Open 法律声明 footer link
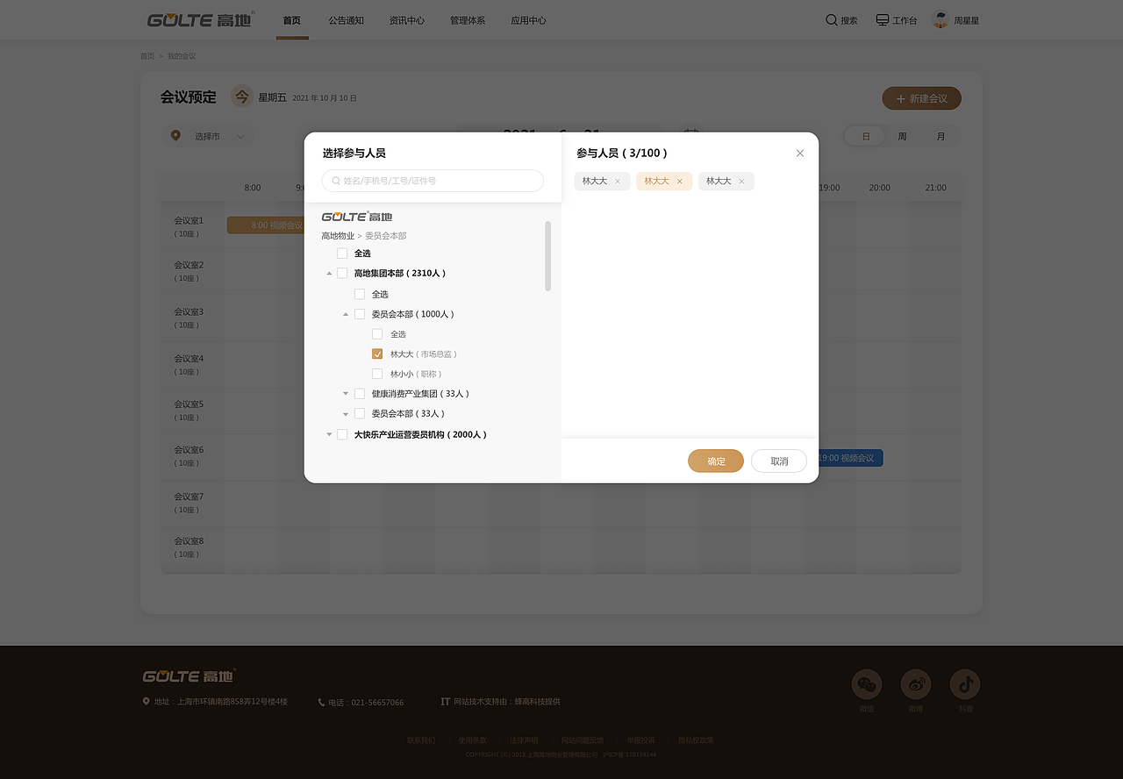 coord(524,740)
